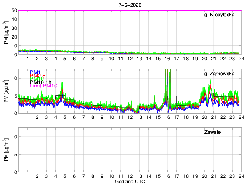Image resolution: width=246 pixels, height=185 pixels.
Task: Click the tall PM10 spike in Zarnowska plot
Action: click(166, 77)
